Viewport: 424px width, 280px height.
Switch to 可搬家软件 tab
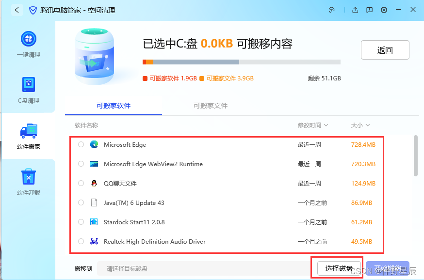point(114,106)
